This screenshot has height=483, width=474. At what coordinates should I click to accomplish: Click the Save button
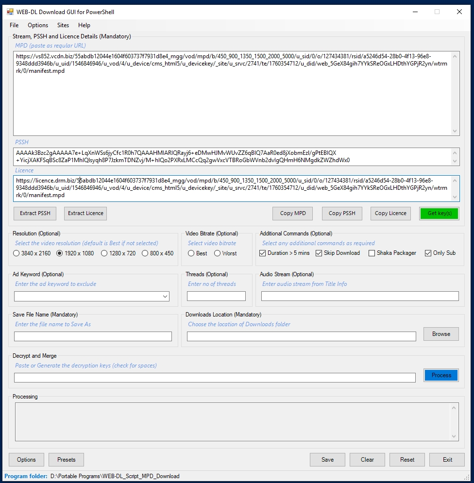[x=327, y=460]
